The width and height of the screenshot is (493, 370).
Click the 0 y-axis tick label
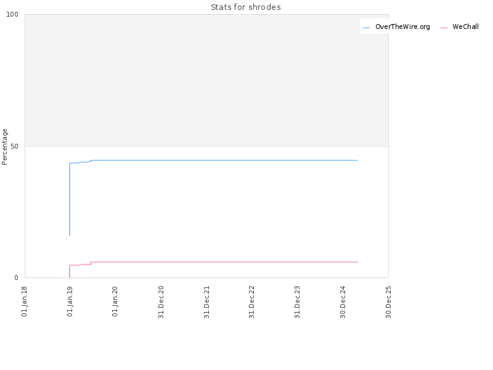click(17, 278)
